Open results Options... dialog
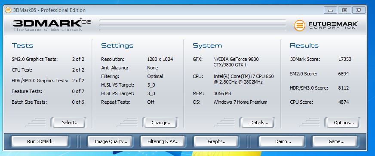This screenshot has width=375, height=156. (342, 123)
